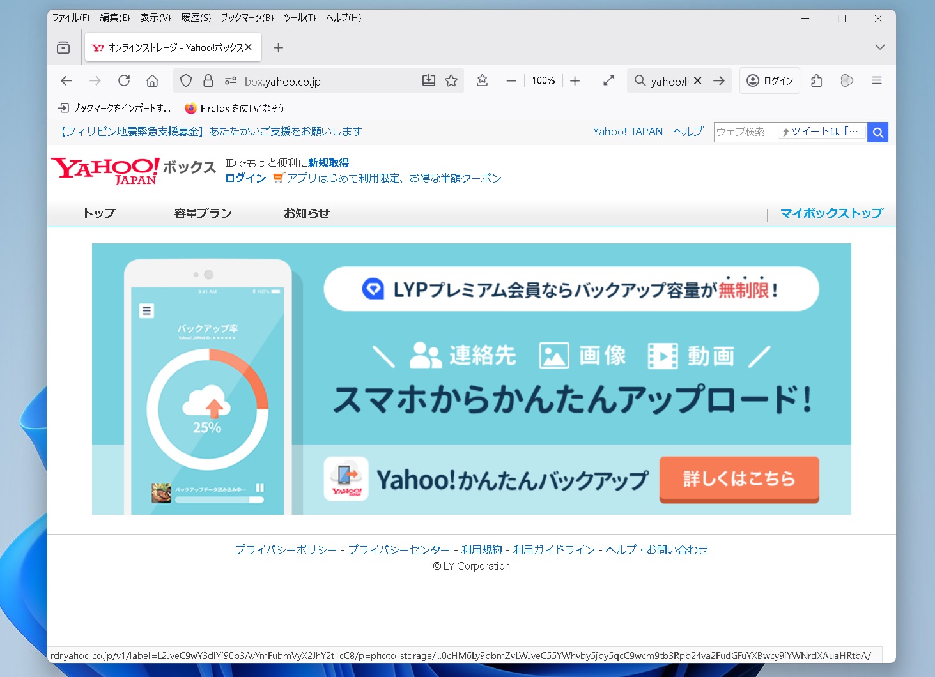Click the site security padlock icon

pos(208,80)
